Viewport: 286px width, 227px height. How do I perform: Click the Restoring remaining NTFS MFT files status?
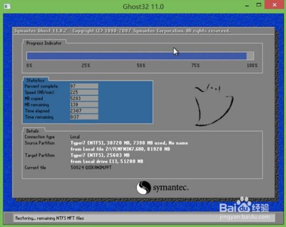click(50, 218)
